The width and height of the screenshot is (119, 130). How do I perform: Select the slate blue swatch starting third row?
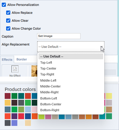click(8, 109)
